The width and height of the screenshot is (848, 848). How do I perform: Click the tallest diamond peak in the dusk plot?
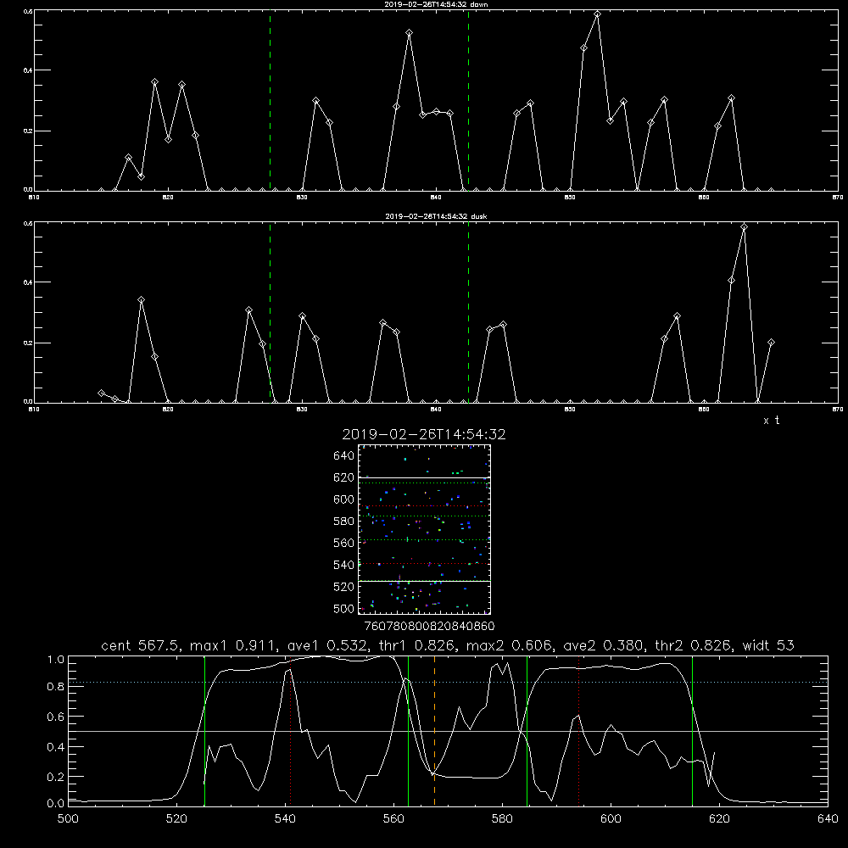pos(745,227)
